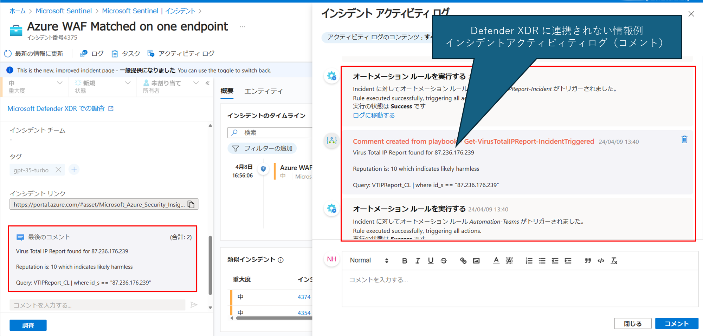Open the タスク toolbar item
Image resolution: width=703 pixels, height=336 pixels.
point(126,53)
